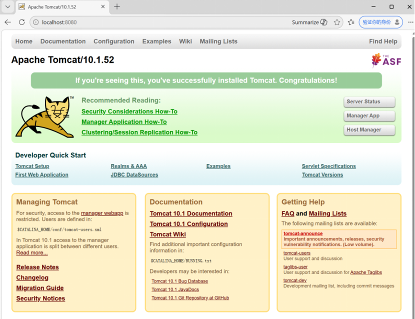Viewport: 415px width, 319px height.
Task: Click the browser back arrow
Action: click(7, 22)
